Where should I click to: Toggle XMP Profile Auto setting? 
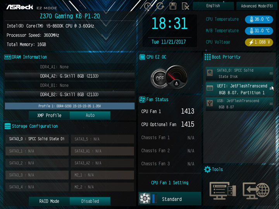pos(90,115)
